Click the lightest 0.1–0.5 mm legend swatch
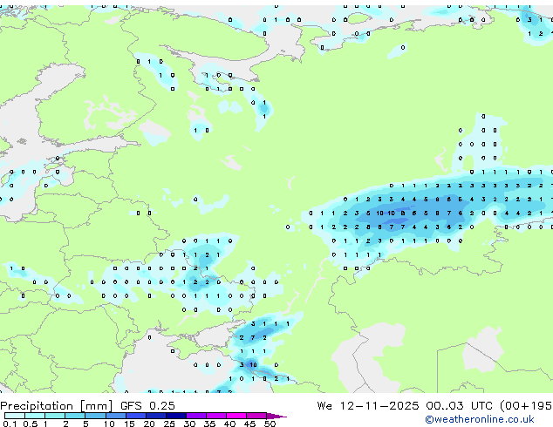553x427 pixels. (15, 416)
